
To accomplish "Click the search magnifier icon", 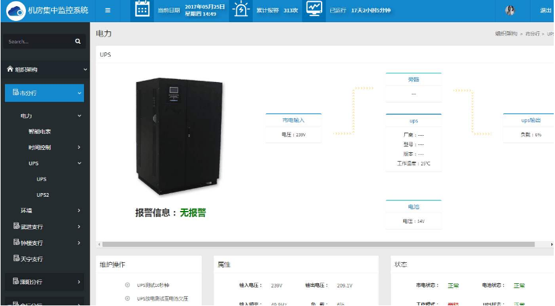I will coord(78,41).
